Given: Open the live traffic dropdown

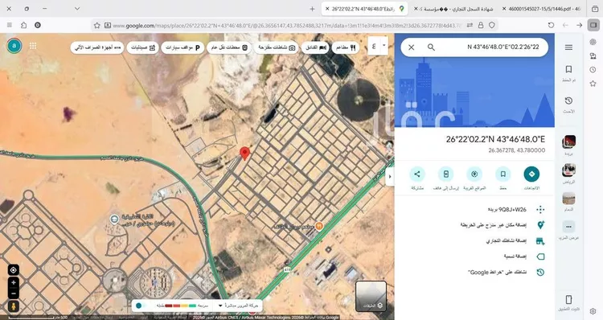Looking at the screenshot, I should tap(220, 306).
